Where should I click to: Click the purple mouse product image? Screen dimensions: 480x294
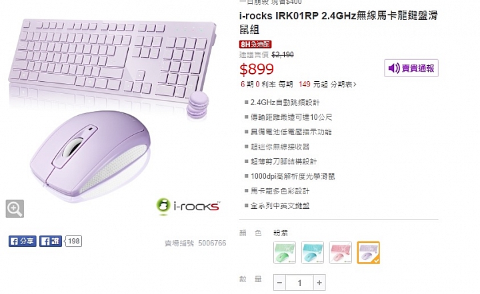coord(91,156)
